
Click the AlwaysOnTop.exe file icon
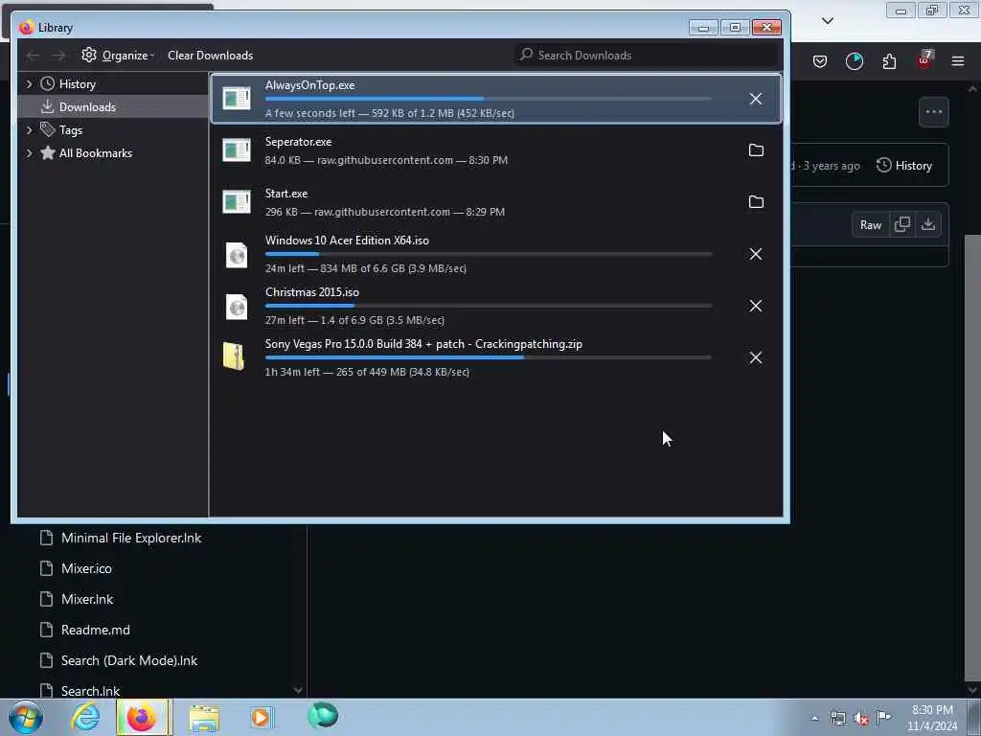click(x=237, y=99)
